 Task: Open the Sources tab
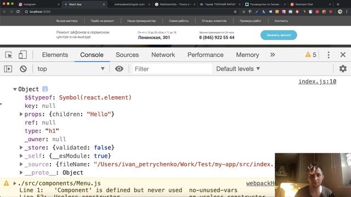click(127, 55)
